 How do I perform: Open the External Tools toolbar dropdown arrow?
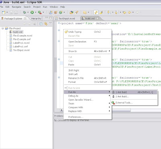[43, 13]
